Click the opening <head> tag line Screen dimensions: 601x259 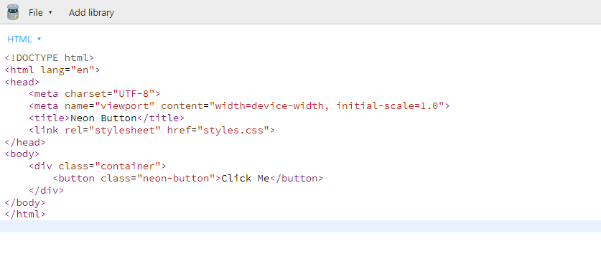[22, 82]
